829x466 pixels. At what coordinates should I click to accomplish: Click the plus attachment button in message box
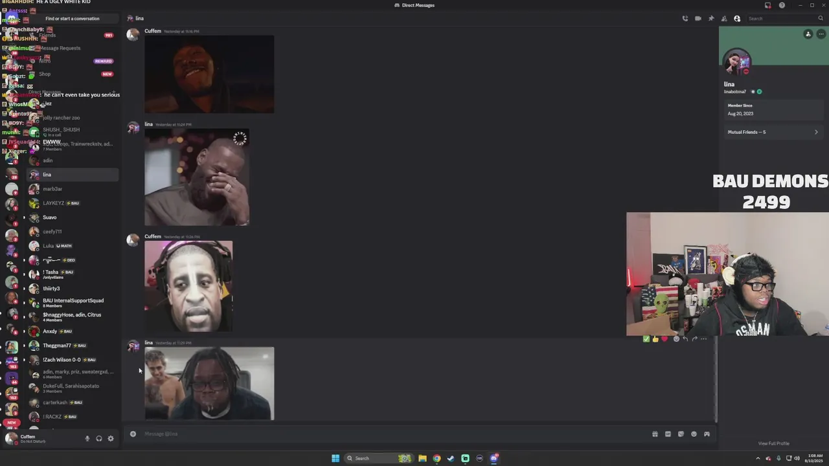pyautogui.click(x=133, y=434)
